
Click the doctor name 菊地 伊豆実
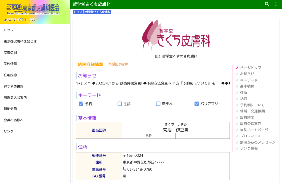176,130
